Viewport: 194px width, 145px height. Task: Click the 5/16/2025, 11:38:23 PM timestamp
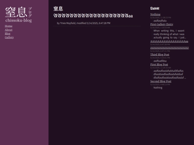161,18
